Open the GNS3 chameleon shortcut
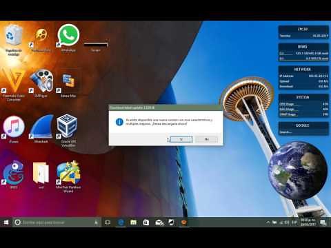Image resolution: width=331 pixels, height=248 pixels. 14,175
